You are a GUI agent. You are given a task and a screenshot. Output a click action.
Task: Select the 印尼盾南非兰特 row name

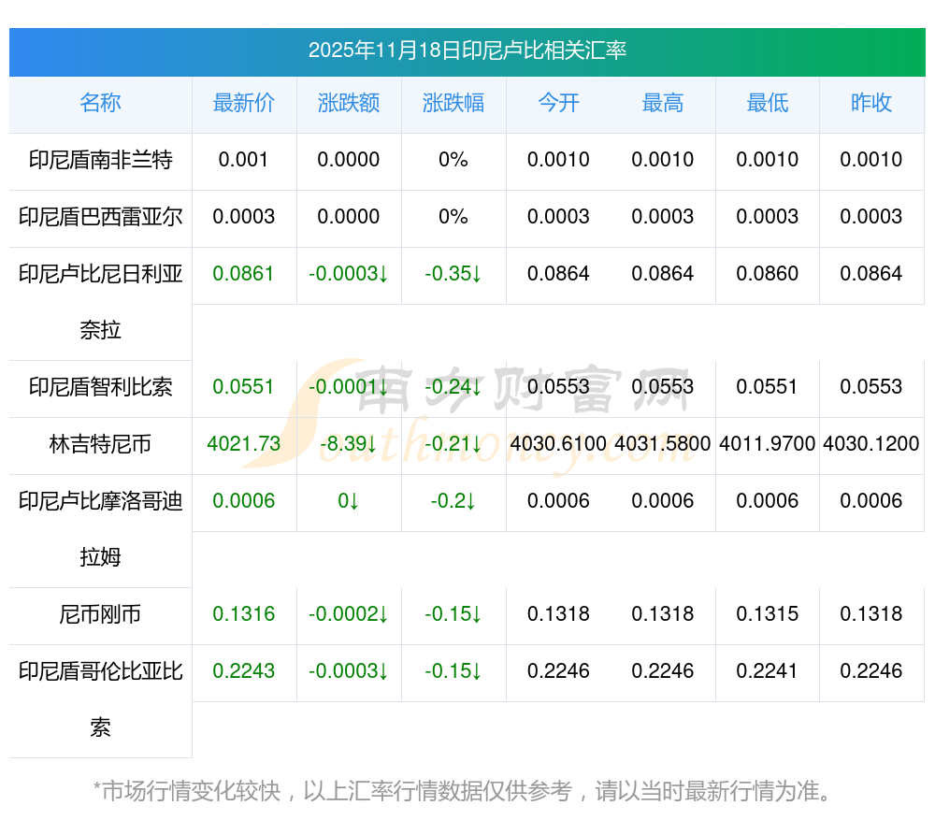click(100, 160)
